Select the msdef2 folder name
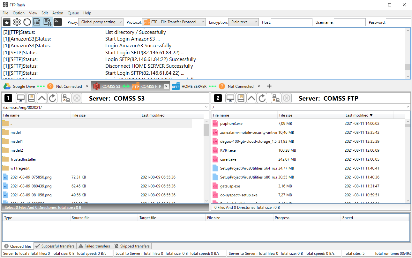Viewport: 412px width, 258px height. tap(17, 150)
